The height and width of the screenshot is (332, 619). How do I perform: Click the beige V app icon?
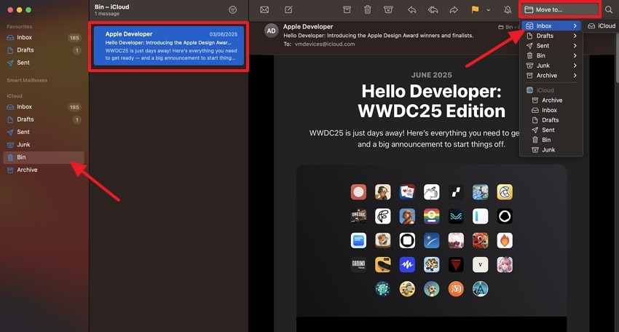pos(480,265)
